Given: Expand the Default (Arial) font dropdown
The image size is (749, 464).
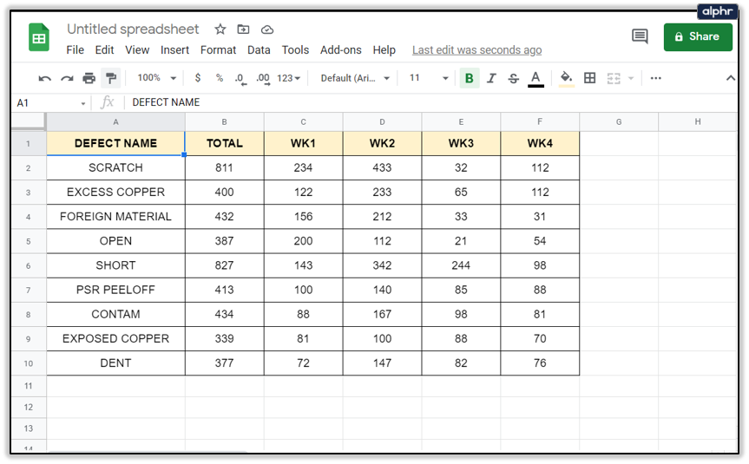Looking at the screenshot, I should pos(355,78).
